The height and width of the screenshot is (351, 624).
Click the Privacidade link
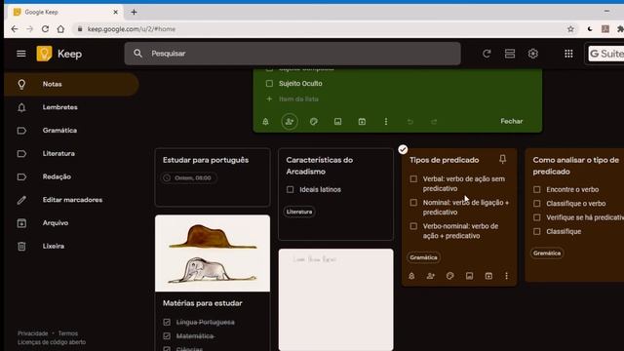(32, 333)
